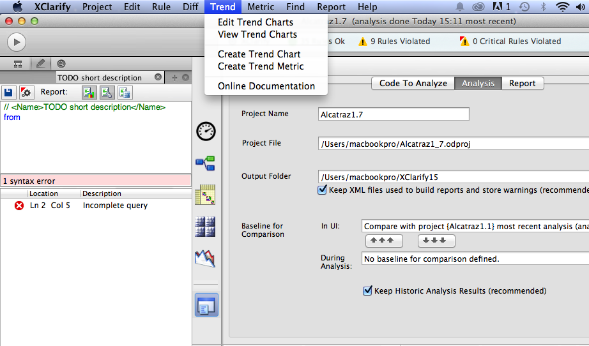Uncheck Keep XML files used to build reports
Viewport: 589px width, 346px height.
point(322,190)
